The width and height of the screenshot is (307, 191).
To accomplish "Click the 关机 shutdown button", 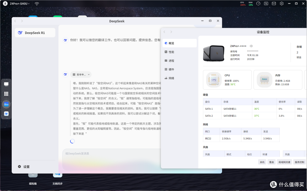I will click(x=262, y=162).
